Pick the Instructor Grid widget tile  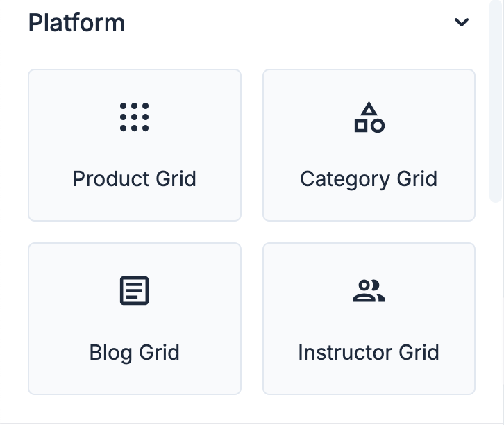pos(369,319)
